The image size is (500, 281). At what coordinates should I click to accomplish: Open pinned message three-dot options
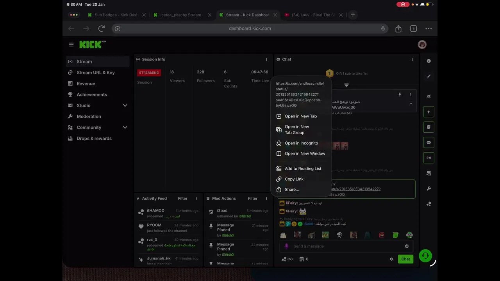[411, 95]
